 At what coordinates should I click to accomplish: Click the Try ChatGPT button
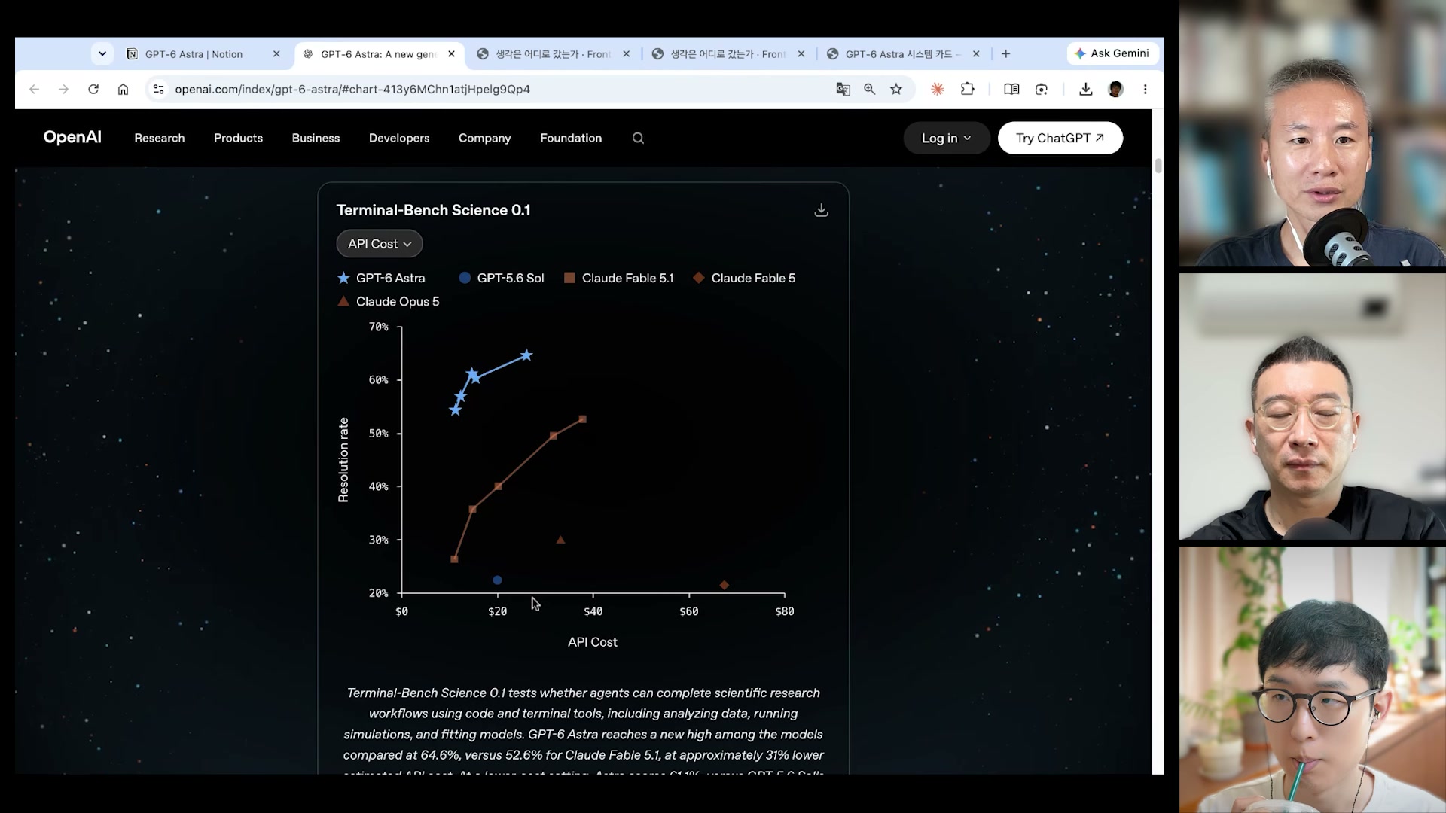click(1060, 138)
